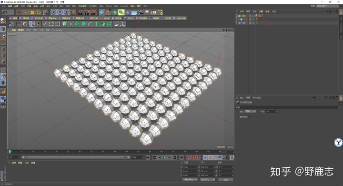
Task: Toggle the Y axis lock
Action: coord(60,12)
